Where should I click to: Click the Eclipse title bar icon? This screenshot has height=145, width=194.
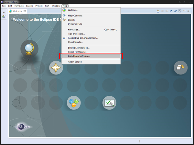click(x=2, y=2)
